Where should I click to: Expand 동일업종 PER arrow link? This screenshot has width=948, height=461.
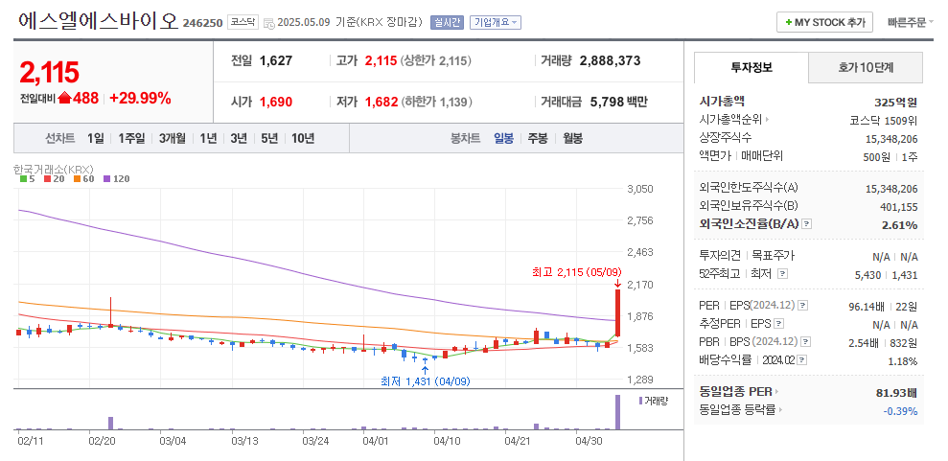(x=776, y=392)
